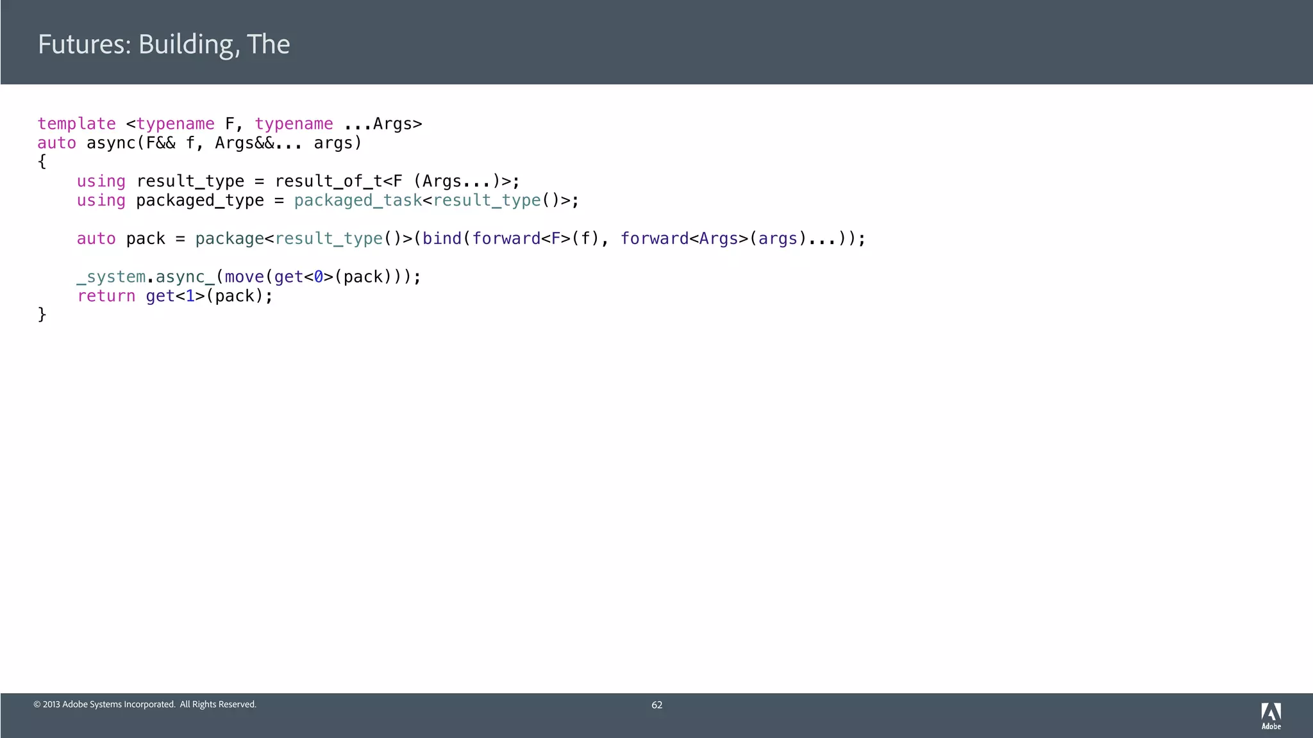Click the closing curly brace
This screenshot has width=1313, height=738.
[x=42, y=315]
